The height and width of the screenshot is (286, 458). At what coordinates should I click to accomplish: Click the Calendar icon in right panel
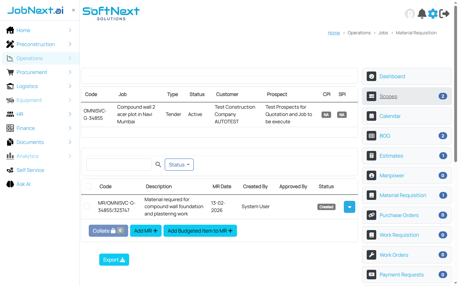coord(371,116)
